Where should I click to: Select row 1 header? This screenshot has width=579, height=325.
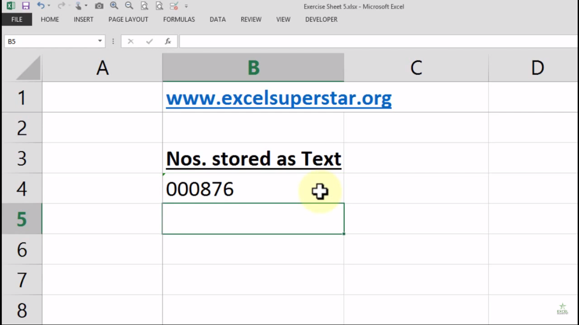click(22, 97)
